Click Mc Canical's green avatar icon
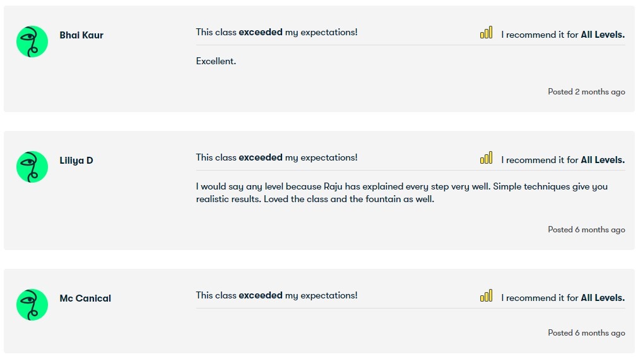Screen dimensions: 638x357 (x=32, y=305)
